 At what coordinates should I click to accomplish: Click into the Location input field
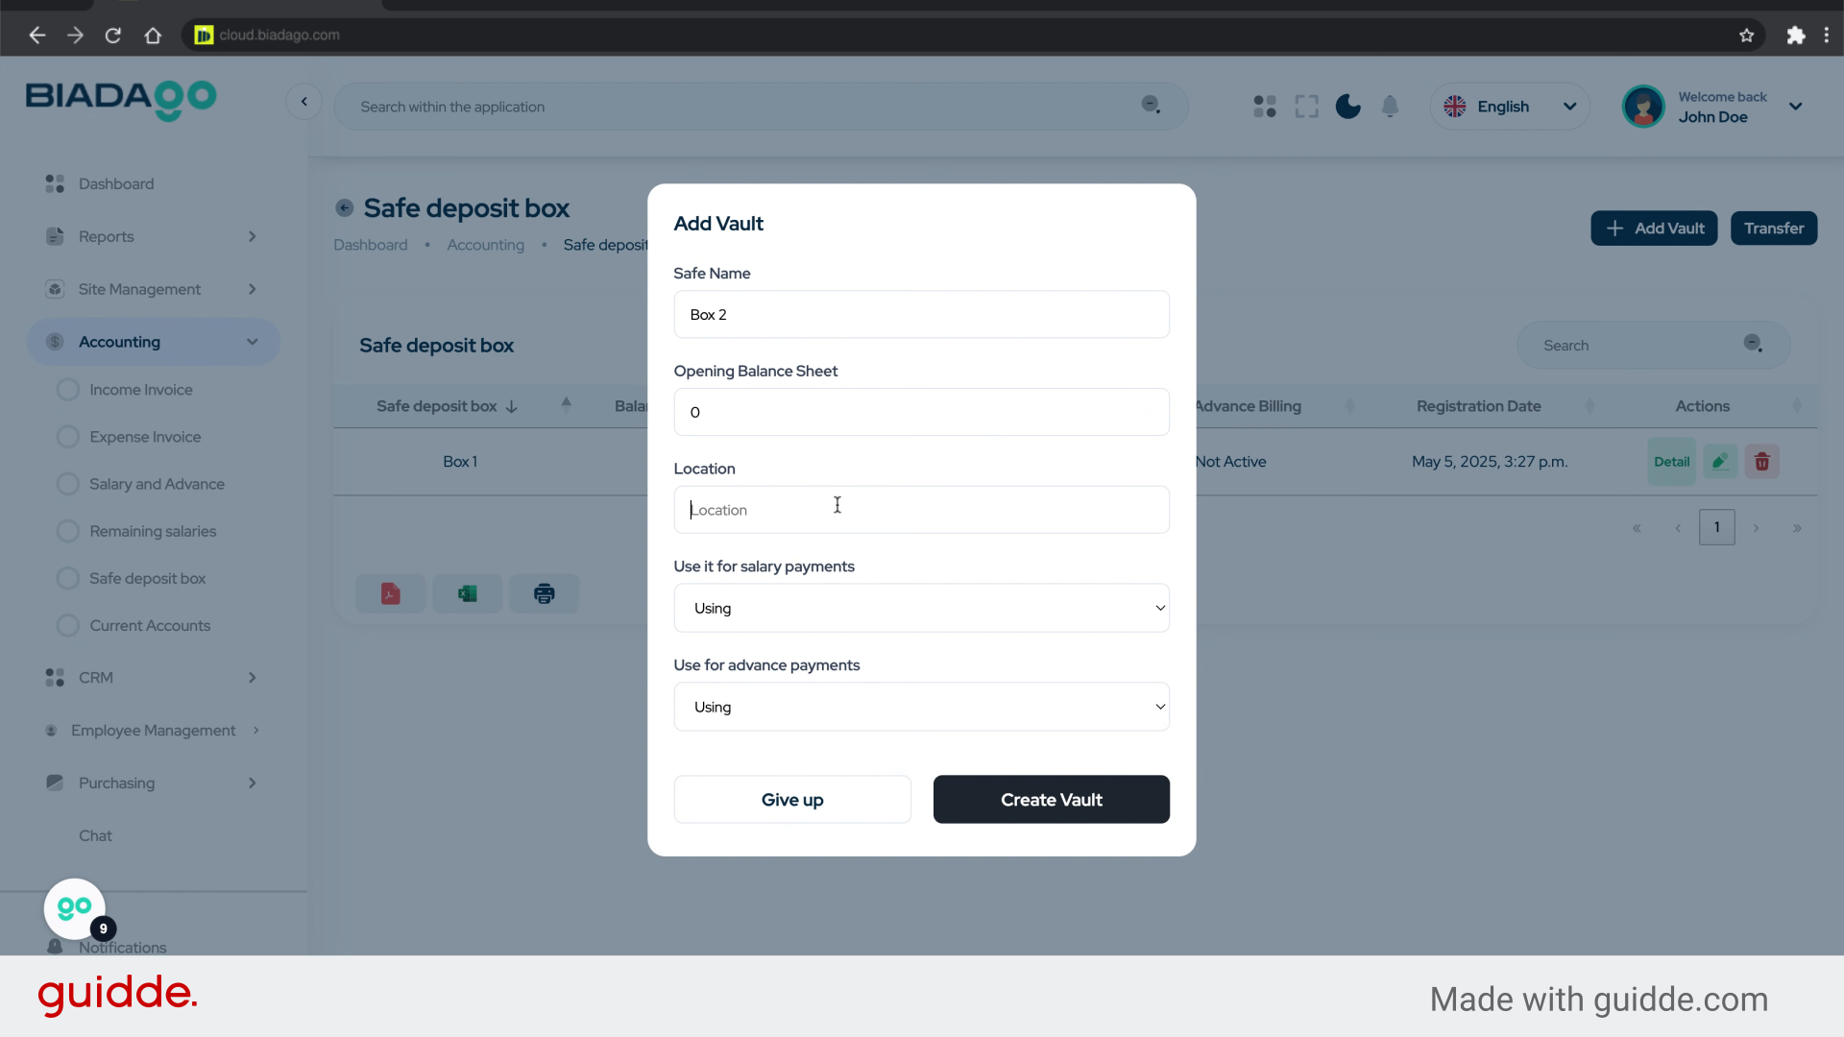click(921, 510)
